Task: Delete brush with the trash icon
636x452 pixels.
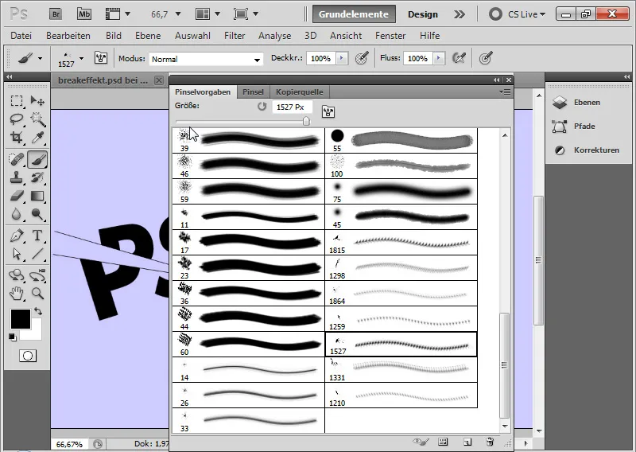Action: pos(490,442)
